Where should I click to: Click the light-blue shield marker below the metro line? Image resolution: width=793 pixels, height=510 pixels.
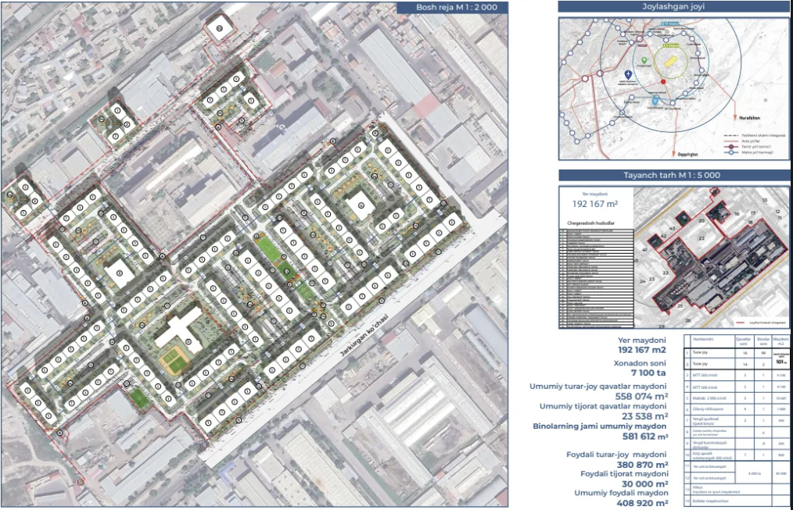tap(655, 102)
